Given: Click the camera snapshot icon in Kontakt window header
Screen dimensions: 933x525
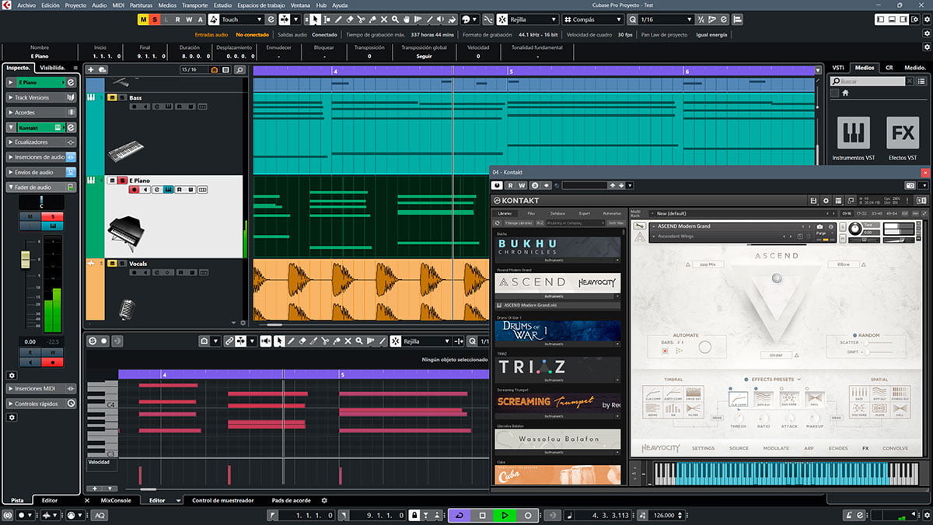Looking at the screenshot, I should [910, 186].
